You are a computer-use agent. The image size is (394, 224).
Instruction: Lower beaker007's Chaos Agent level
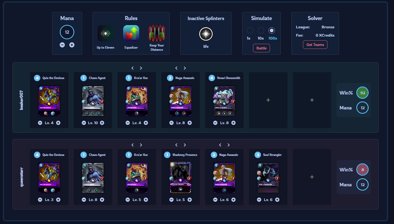click(84, 123)
